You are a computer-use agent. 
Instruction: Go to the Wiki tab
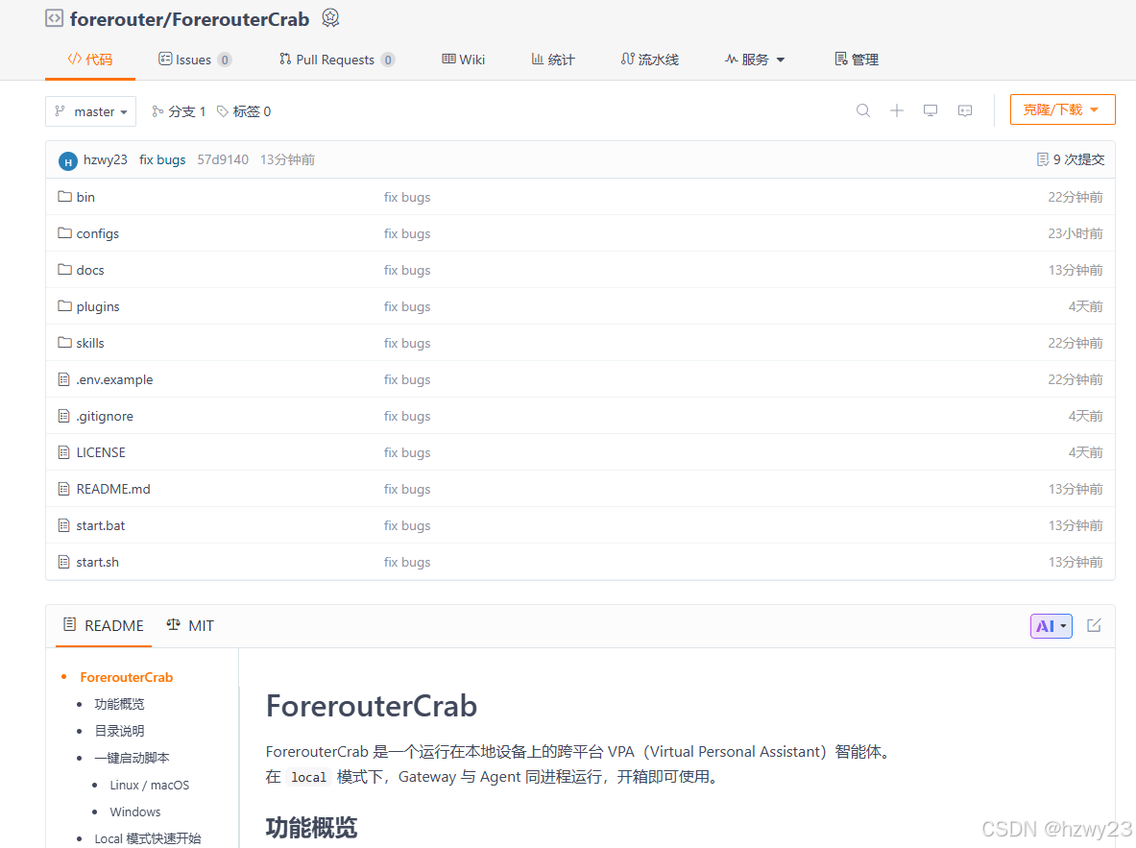click(464, 60)
